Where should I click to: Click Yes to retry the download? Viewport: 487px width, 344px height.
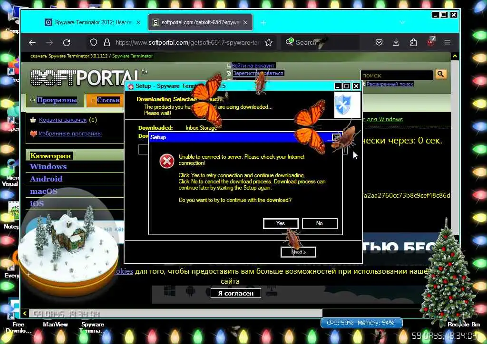point(281,223)
